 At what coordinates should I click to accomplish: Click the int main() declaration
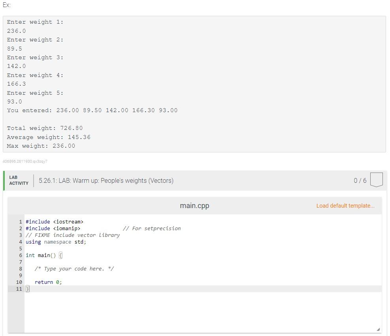41,255
